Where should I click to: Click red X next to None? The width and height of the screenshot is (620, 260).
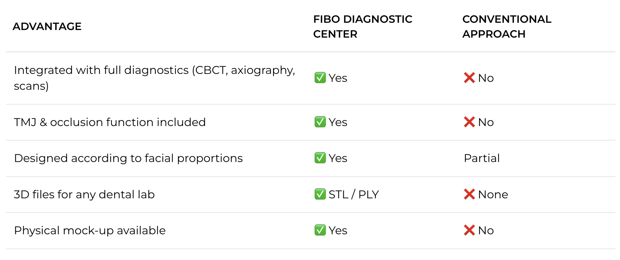[469, 194]
